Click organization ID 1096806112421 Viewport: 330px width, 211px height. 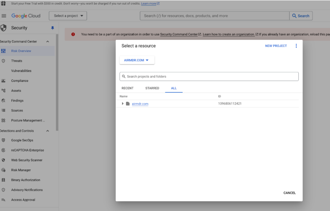(x=229, y=104)
